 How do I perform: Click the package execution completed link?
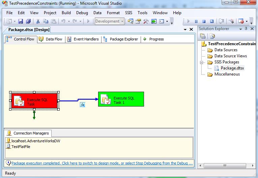(x=101, y=163)
